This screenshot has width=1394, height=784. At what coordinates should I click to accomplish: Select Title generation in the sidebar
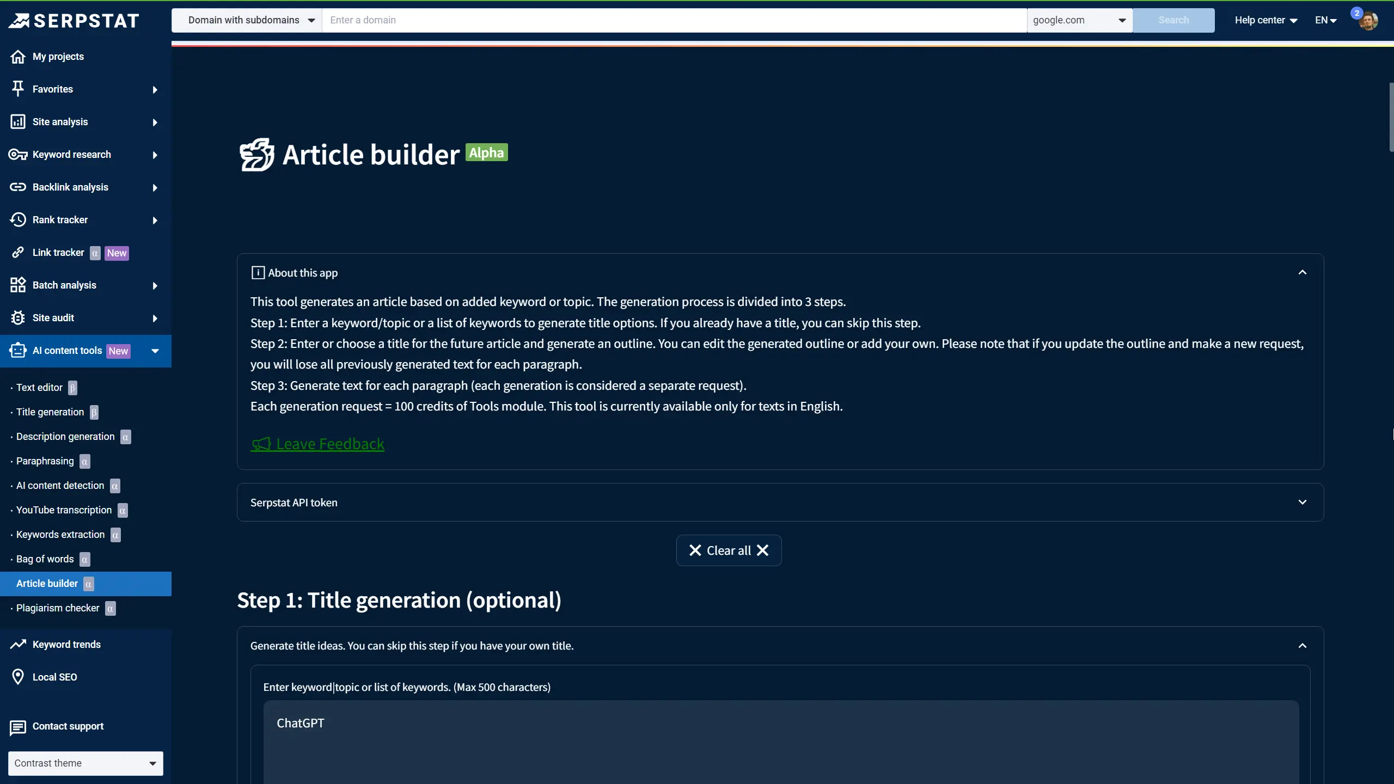pyautogui.click(x=50, y=412)
